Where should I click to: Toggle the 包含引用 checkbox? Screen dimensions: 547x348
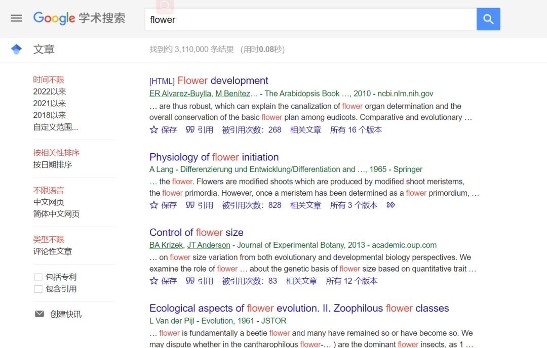38,289
